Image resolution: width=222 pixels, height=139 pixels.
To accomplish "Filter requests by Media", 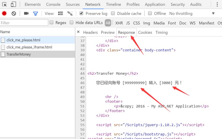I will click(x=159, y=23).
